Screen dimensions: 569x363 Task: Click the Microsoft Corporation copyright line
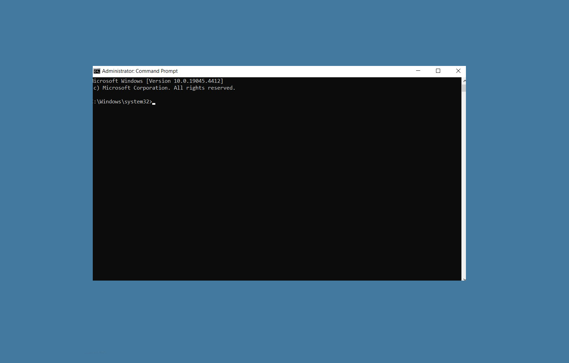coord(164,88)
